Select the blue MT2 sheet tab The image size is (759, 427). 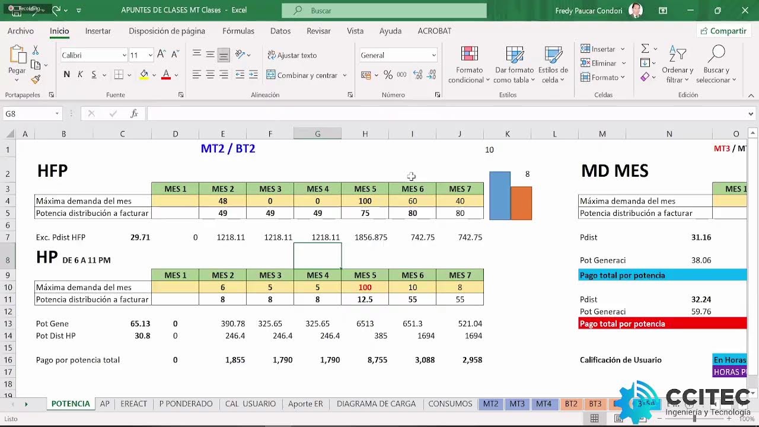[x=490, y=404]
